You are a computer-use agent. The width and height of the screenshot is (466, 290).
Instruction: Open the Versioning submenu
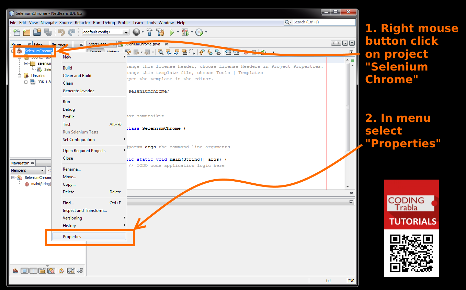coord(89,218)
